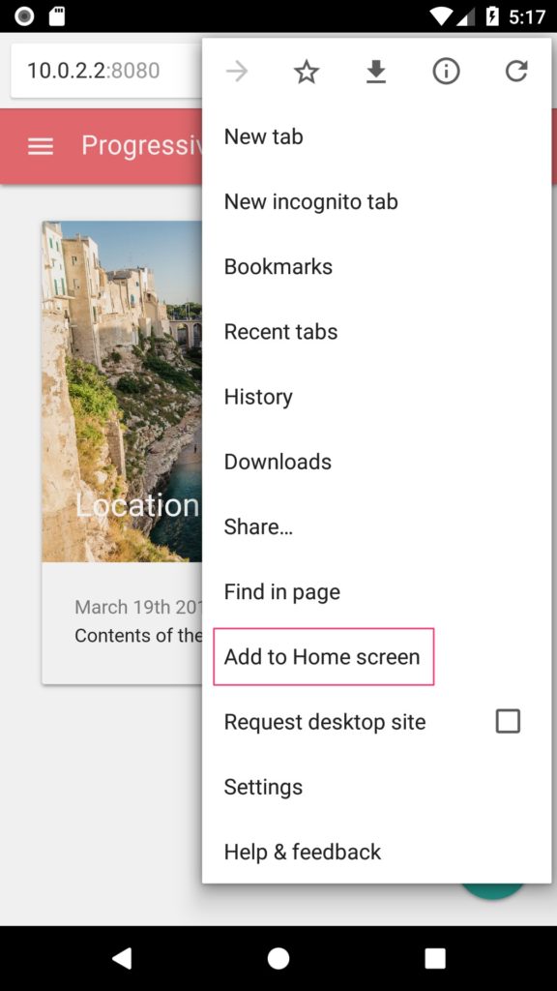This screenshot has height=991, width=557.
Task: Reload the page with the refresh icon
Action: point(516,72)
